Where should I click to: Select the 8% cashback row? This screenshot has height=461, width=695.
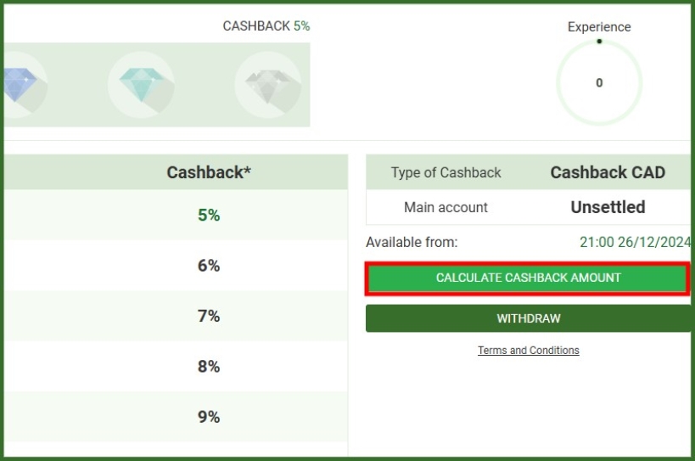(176, 366)
